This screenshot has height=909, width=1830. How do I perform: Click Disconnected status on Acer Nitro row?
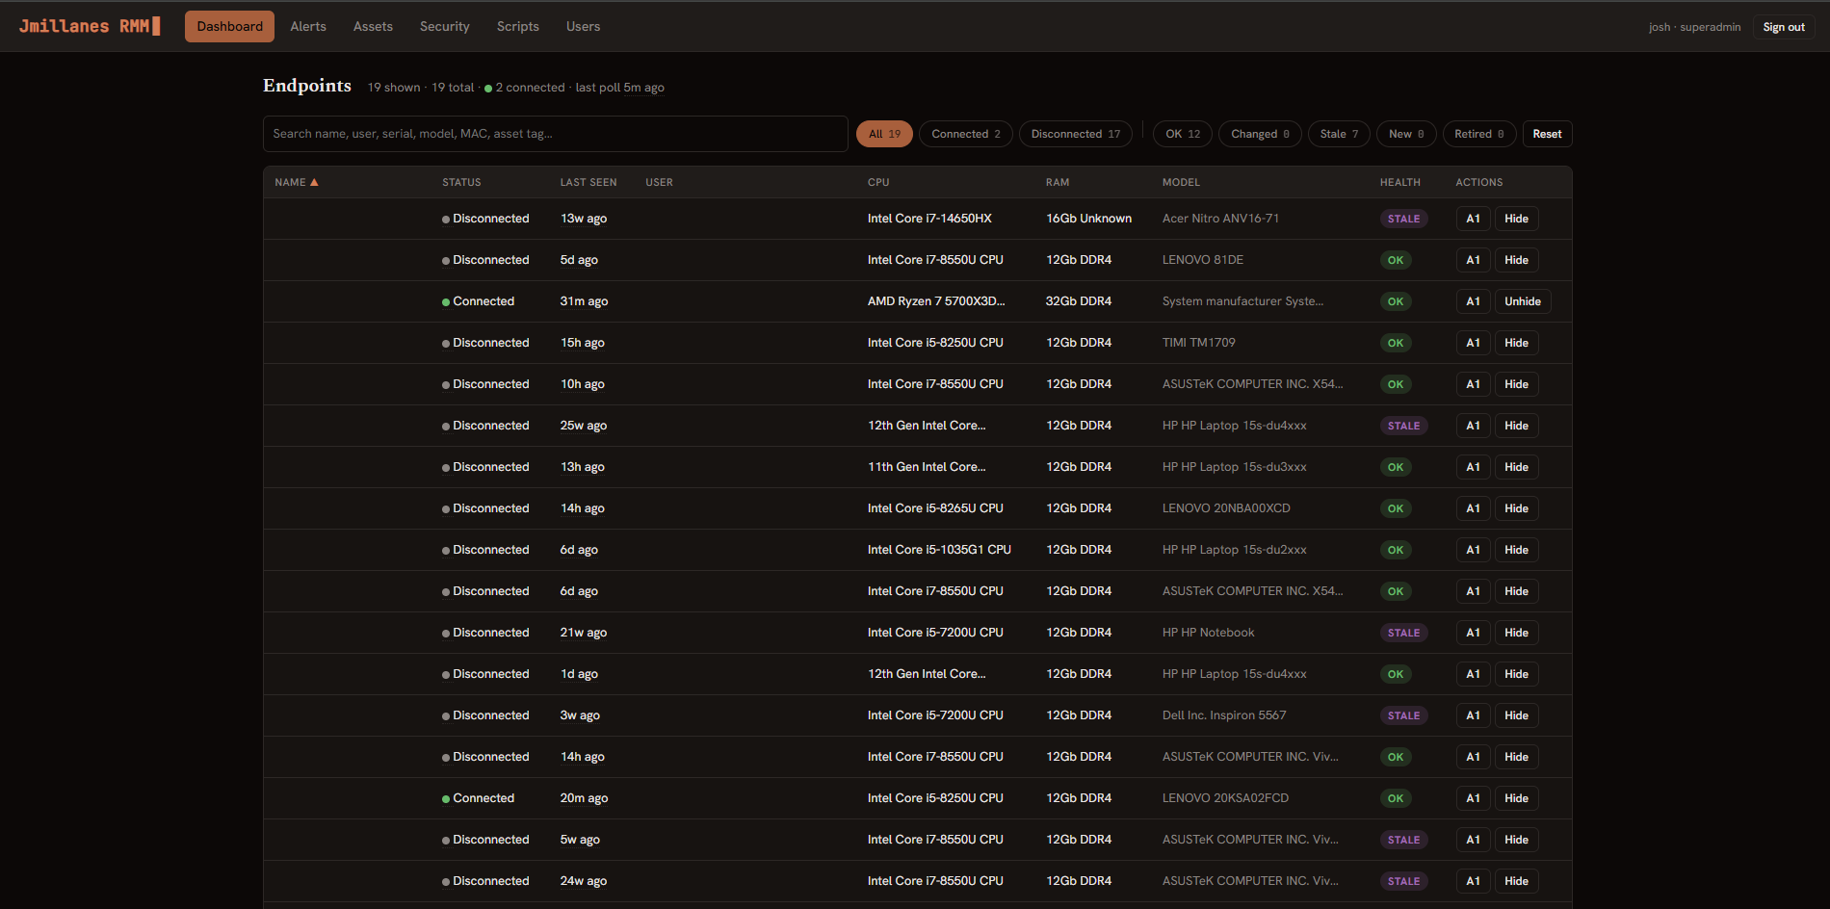pyautogui.click(x=485, y=219)
